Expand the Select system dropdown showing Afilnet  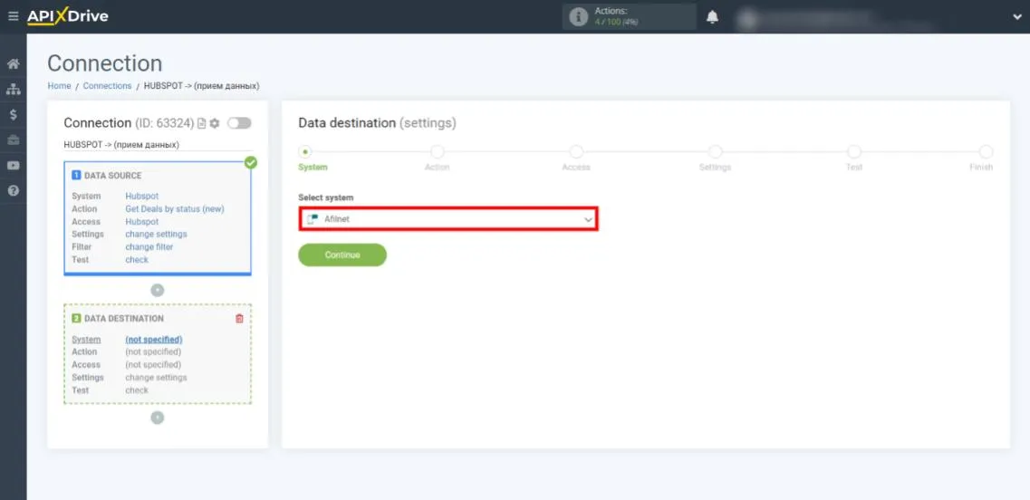coord(448,219)
